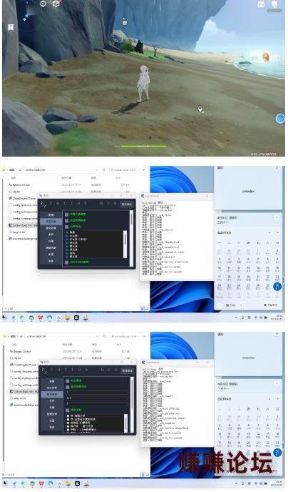Toggle the checkbox below the list in middle Cotton Buds
Screen dimensions: 288x492
(x=66, y=262)
